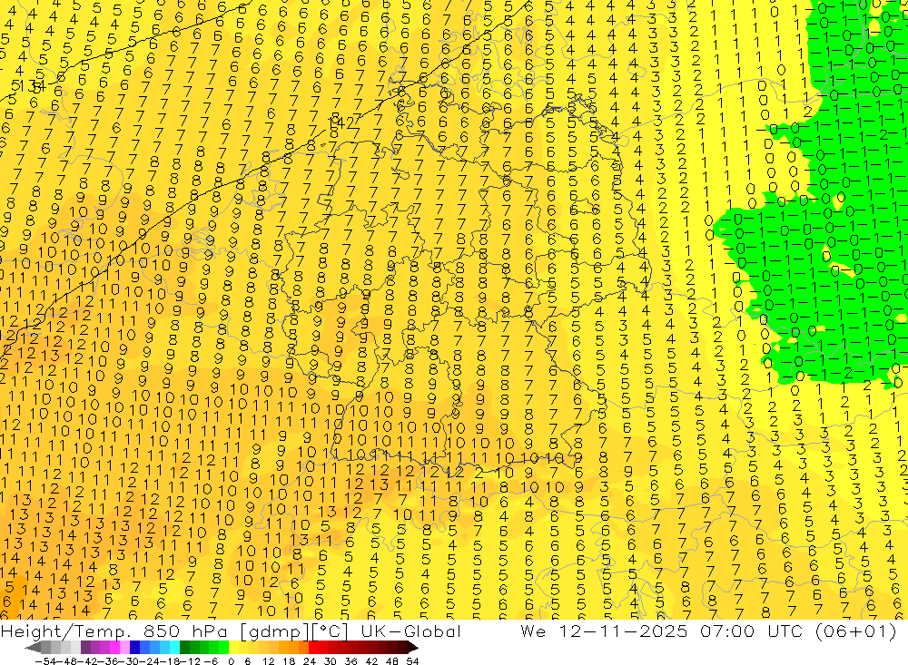Image resolution: width=908 pixels, height=665 pixels.
Task: Click the bright yellow legend swatch above 0
Action: click(234, 648)
